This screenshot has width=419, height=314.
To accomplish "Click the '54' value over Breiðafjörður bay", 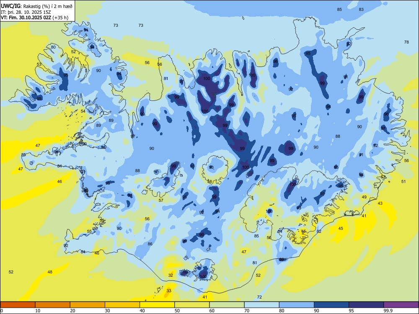I will pos(83,111).
